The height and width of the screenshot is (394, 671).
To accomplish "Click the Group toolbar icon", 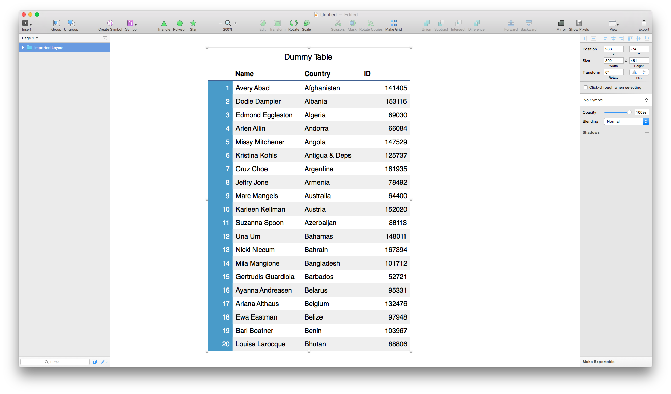I will coord(56,23).
